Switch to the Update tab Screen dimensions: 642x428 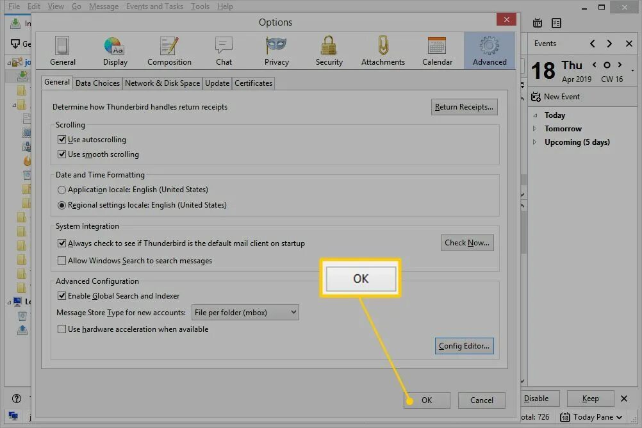(217, 83)
